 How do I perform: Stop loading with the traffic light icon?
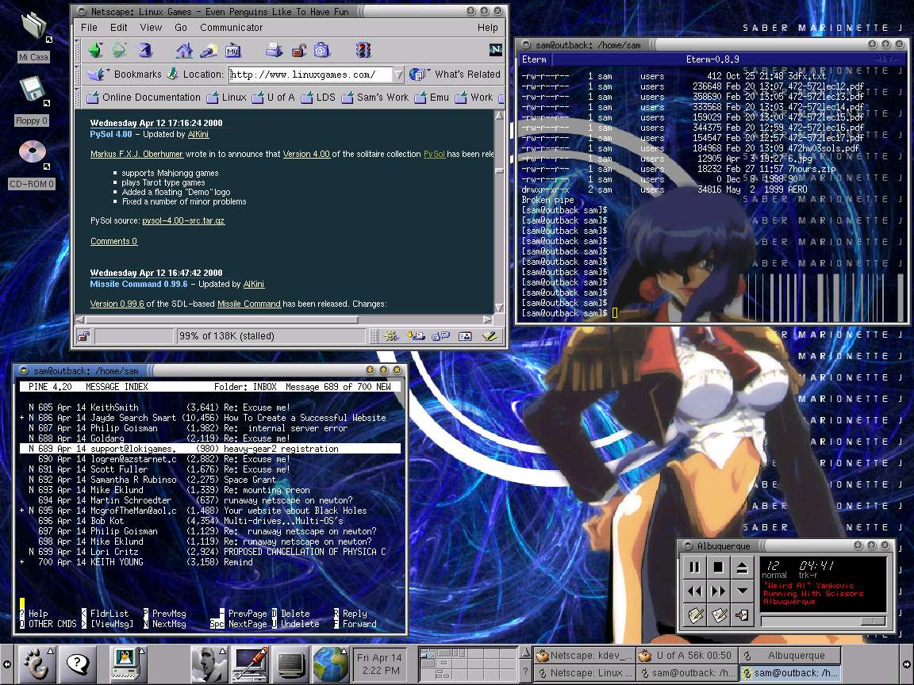[363, 51]
